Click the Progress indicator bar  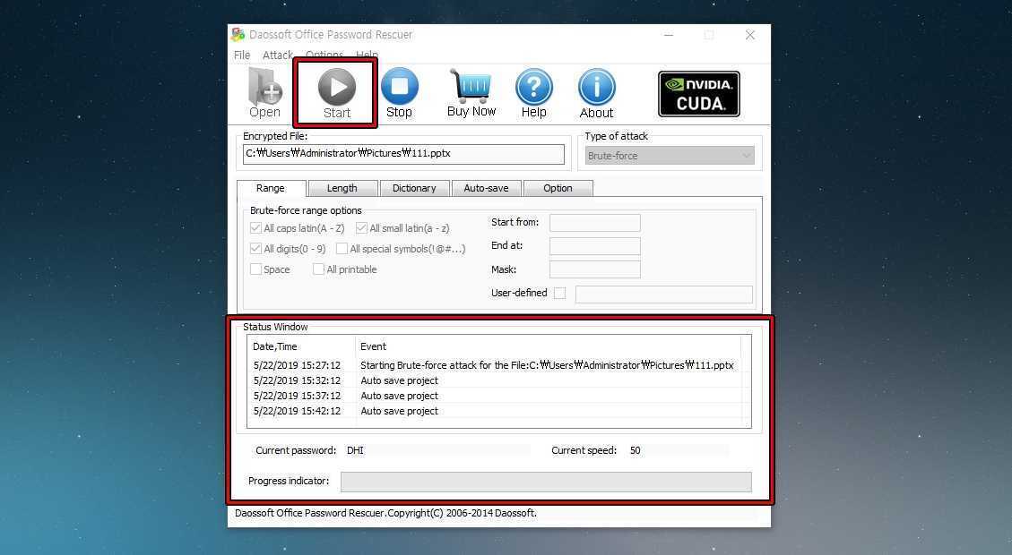[546, 482]
